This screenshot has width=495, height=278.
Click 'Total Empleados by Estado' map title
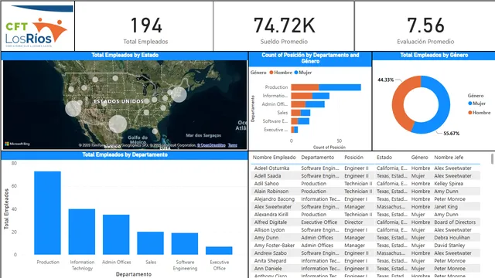click(125, 55)
